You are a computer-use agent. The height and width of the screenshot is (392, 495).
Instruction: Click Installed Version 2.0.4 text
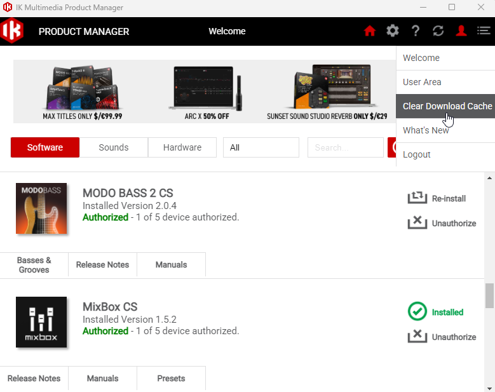(130, 206)
